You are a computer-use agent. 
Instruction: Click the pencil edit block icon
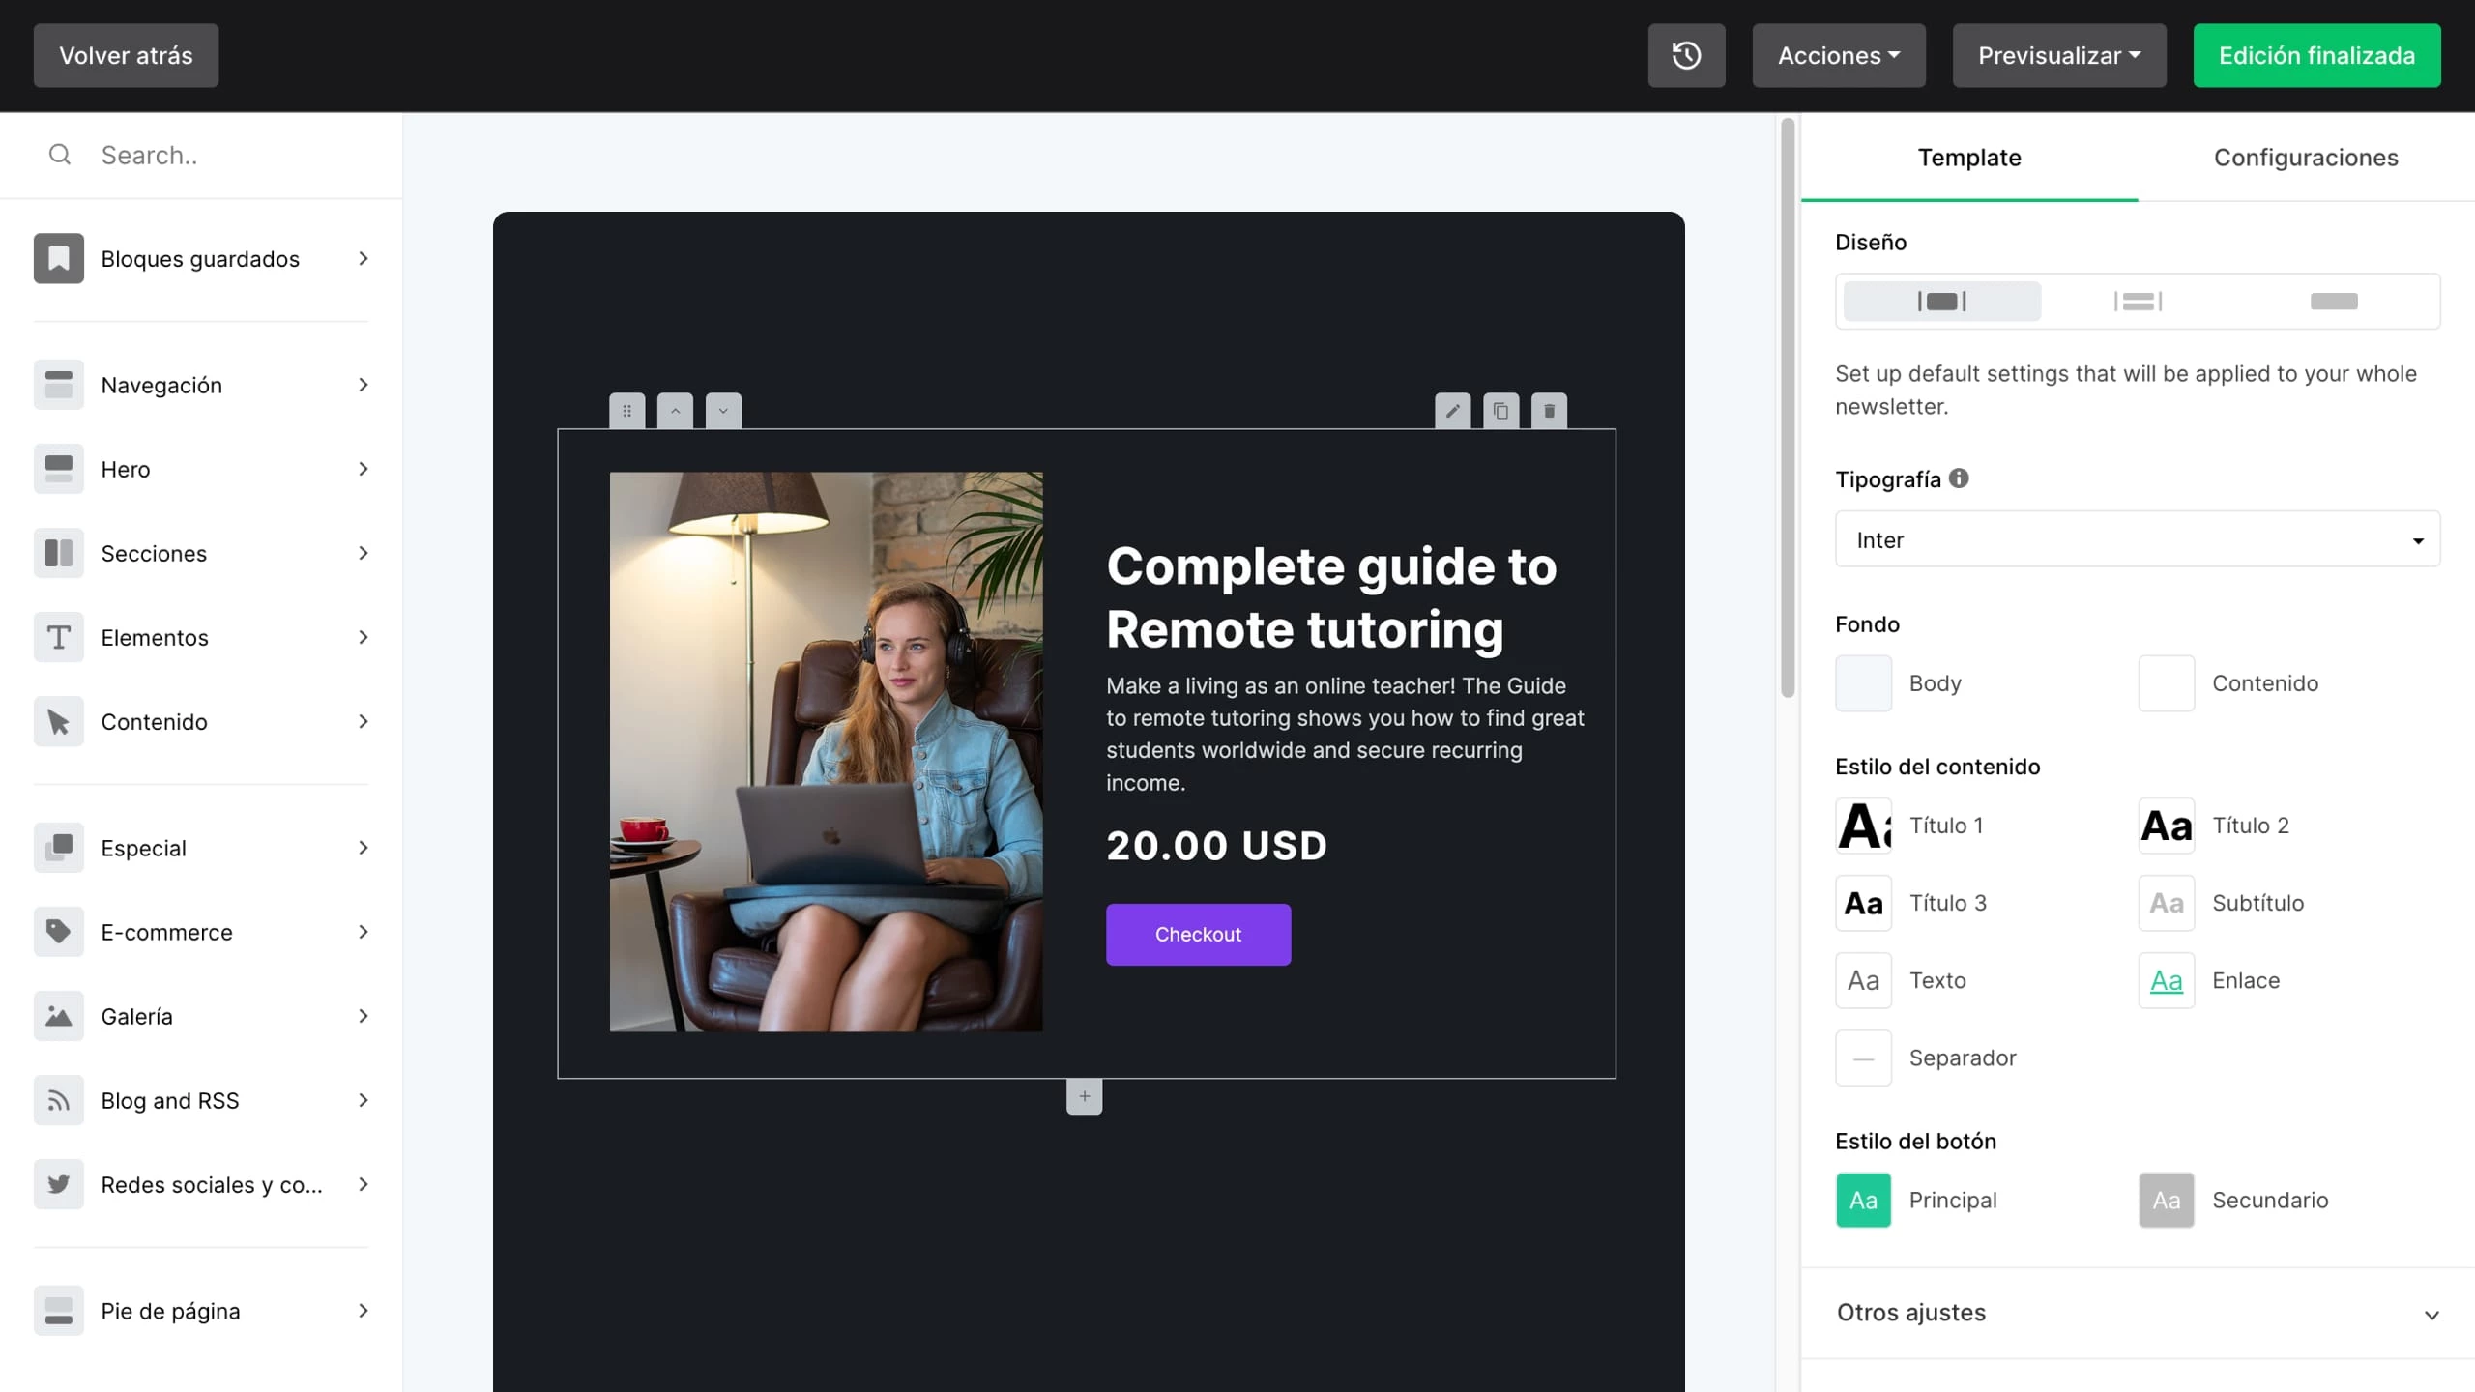point(1452,411)
